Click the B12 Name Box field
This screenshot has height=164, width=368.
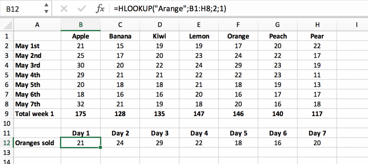click(22, 9)
